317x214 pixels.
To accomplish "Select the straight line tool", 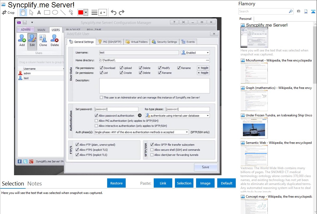I will point(63,12).
